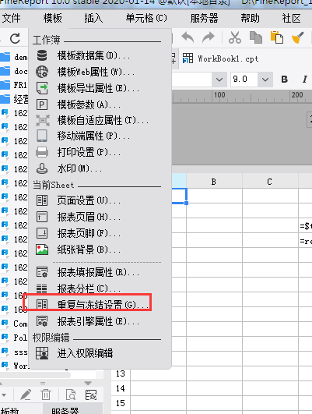This screenshot has height=414, width=312.
Task: Choose 模板导出属性(E) from menu
Action: tap(98, 88)
